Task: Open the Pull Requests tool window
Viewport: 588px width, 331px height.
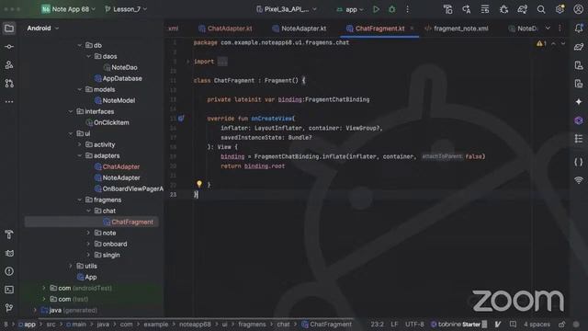Action: 9,84
